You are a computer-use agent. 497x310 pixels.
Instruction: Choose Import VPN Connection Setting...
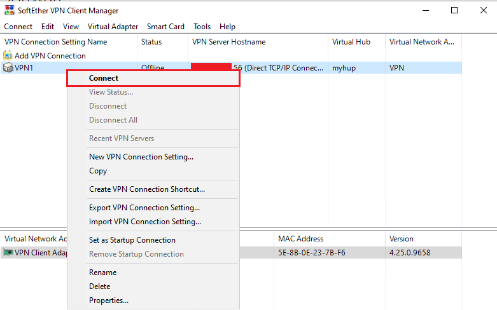[153, 222]
